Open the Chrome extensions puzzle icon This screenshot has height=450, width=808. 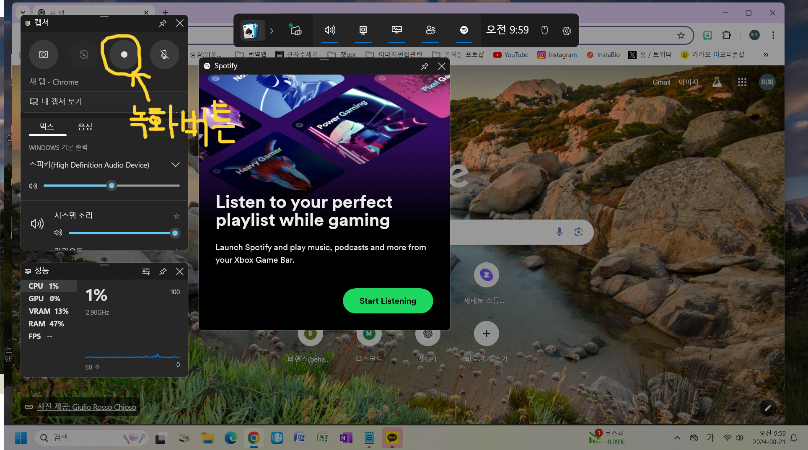(x=727, y=35)
